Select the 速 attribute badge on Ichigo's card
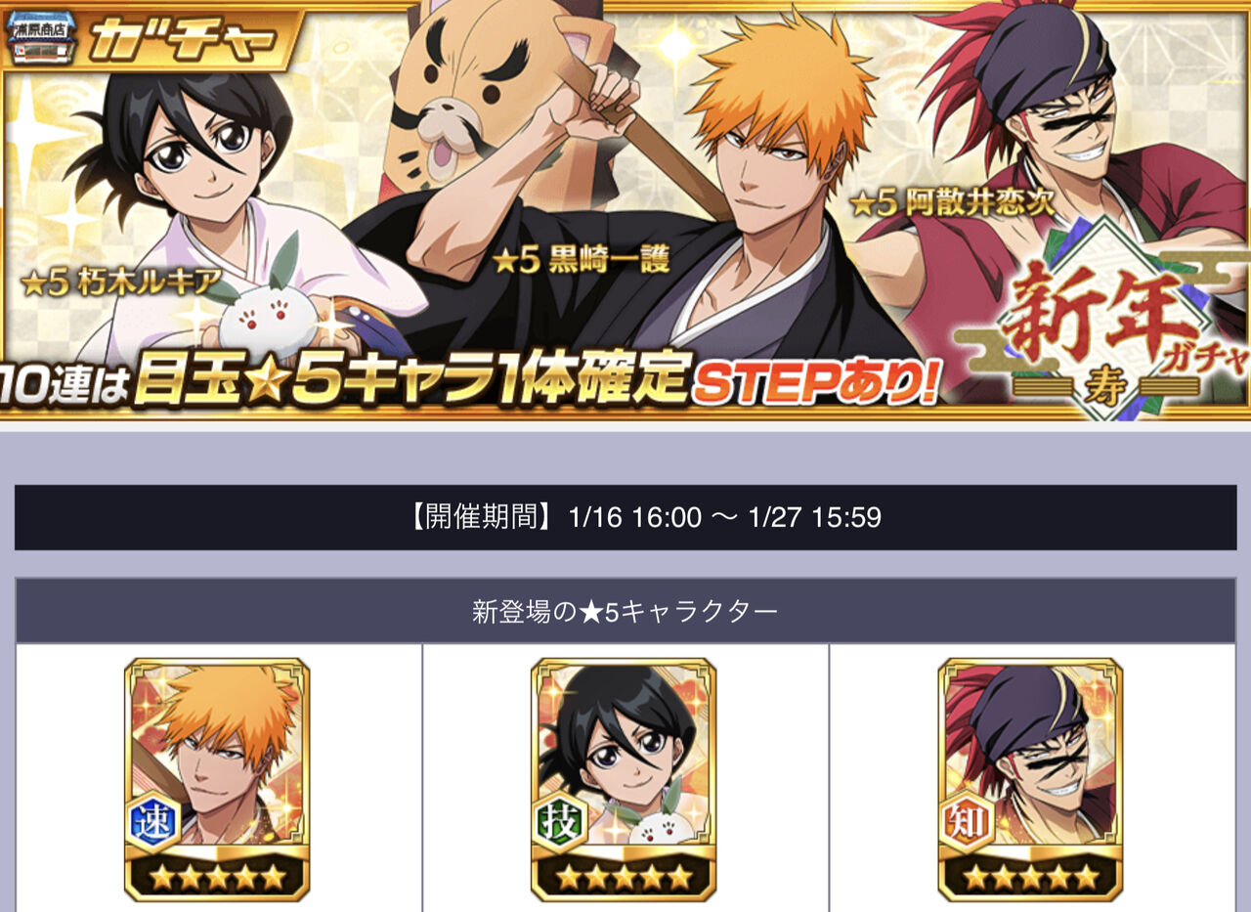Viewport: 1251px width, 912px height. pos(153,822)
